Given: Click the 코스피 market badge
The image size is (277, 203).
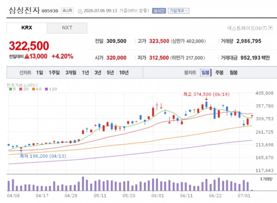Looking at the screenshot, I should click(x=67, y=10).
